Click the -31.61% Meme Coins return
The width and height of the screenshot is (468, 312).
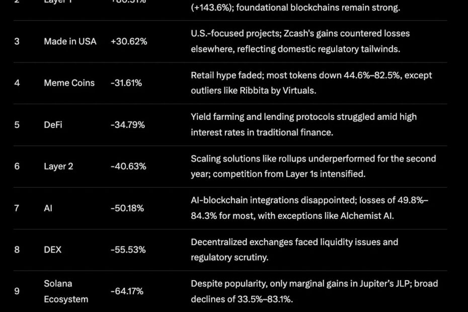coord(126,83)
